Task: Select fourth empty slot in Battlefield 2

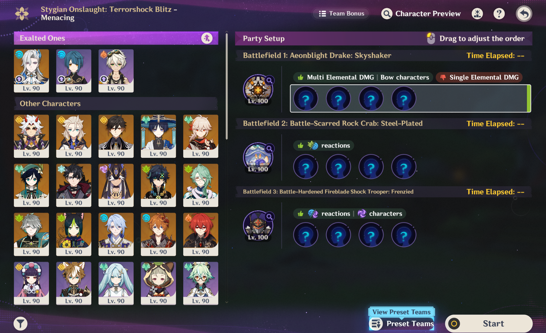Action: [404, 167]
